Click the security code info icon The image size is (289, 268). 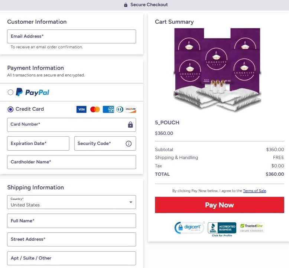[129, 144]
